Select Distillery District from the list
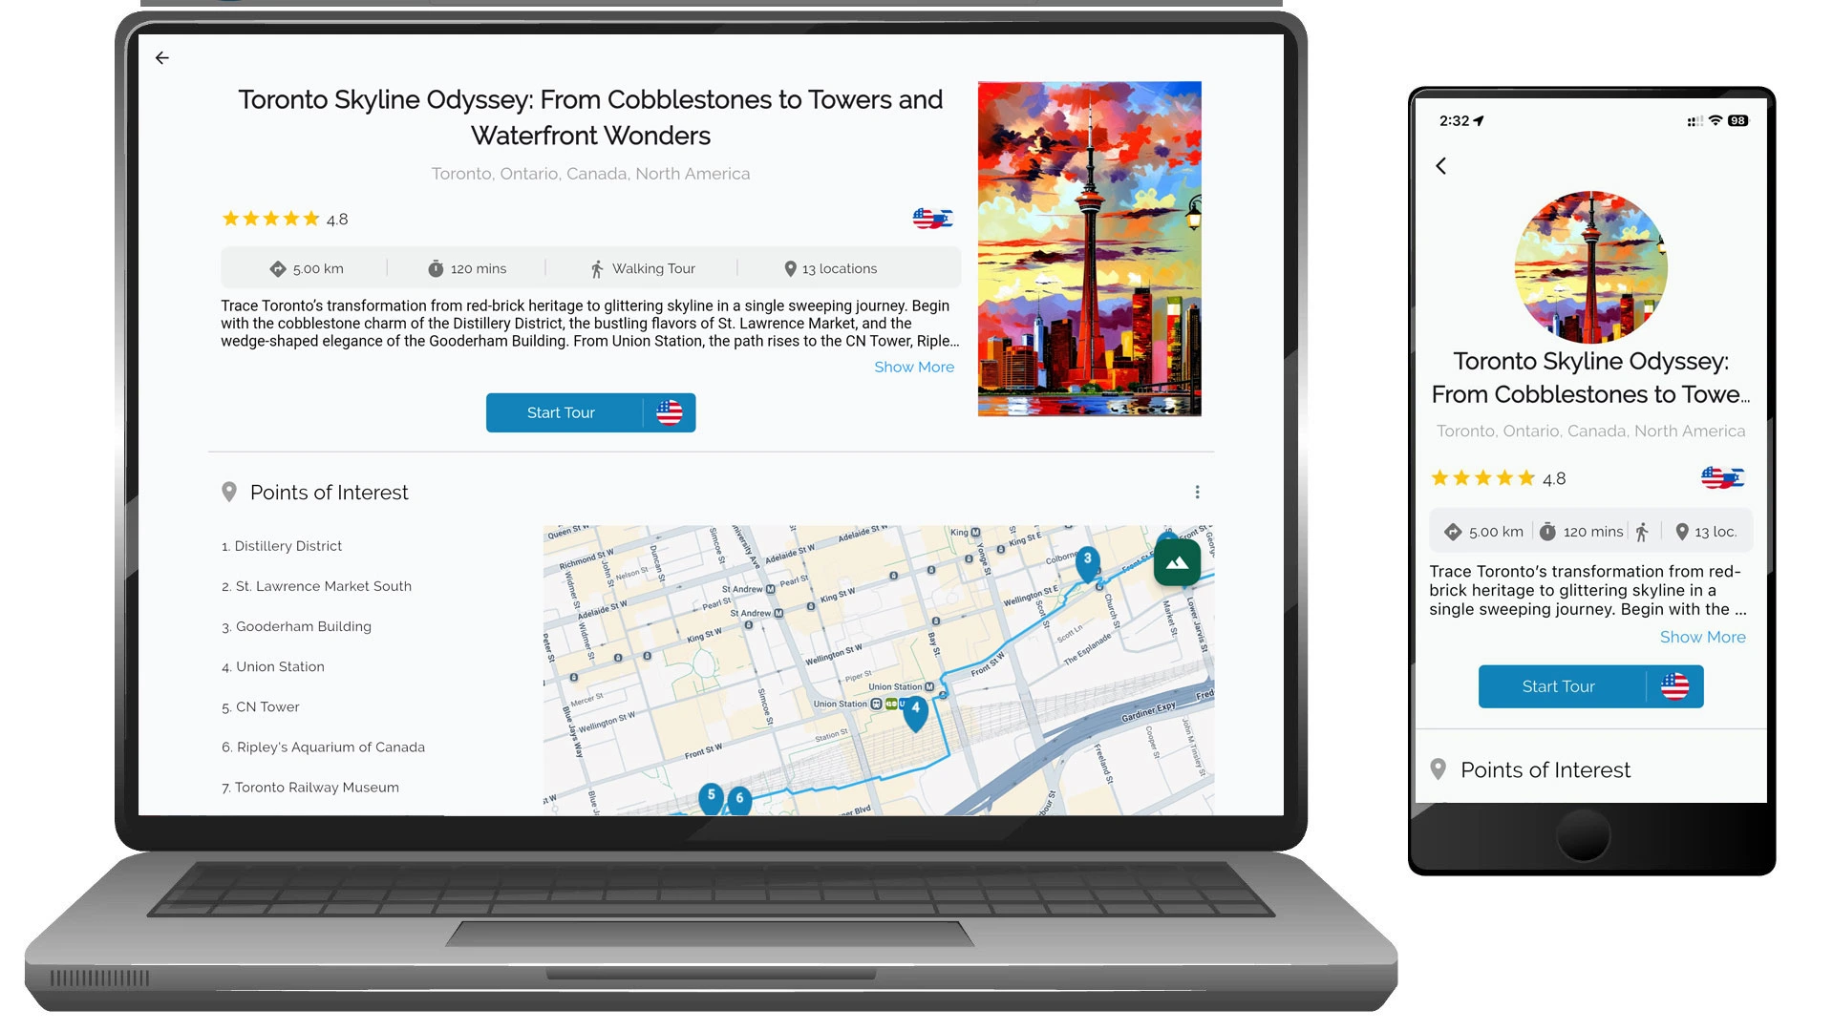This screenshot has height=1031, width=1833. click(x=288, y=546)
